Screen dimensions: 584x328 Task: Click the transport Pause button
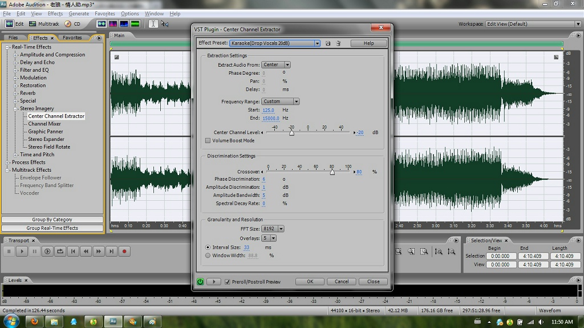[35, 251]
